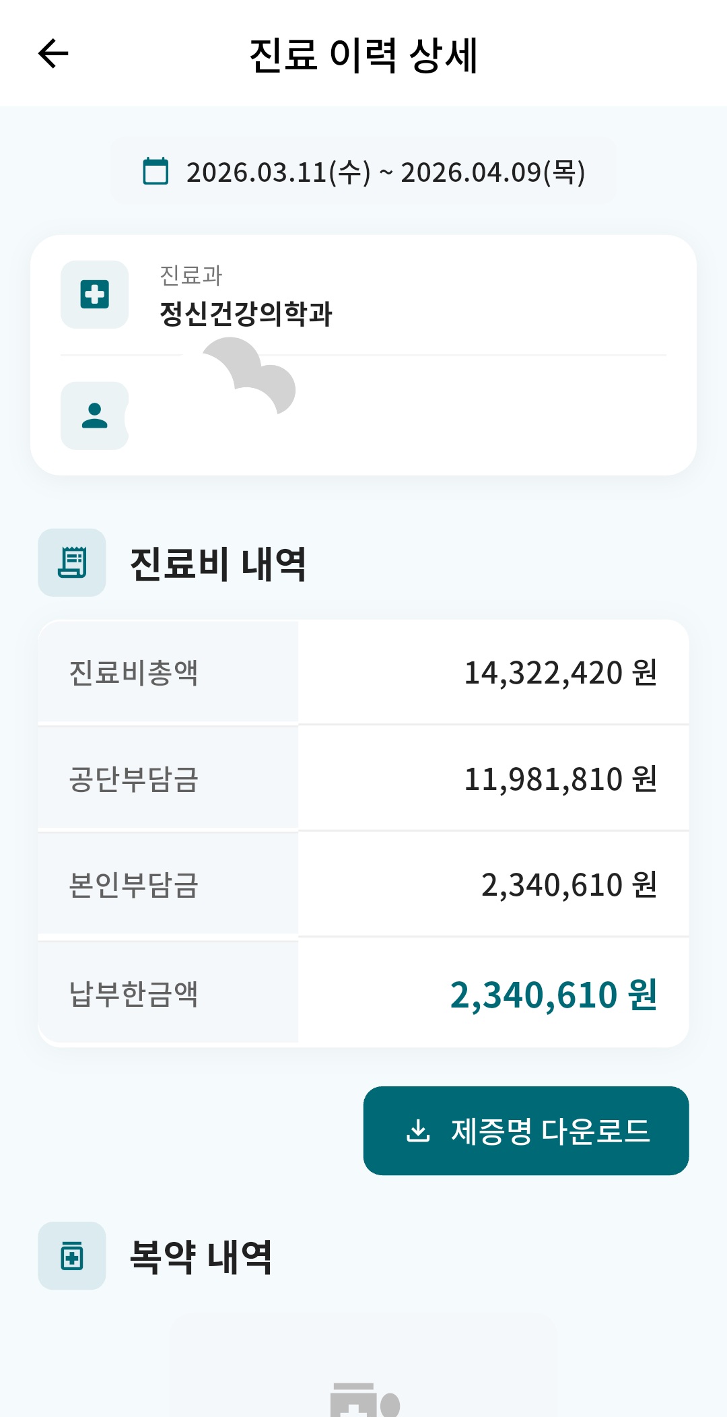This screenshot has width=727, height=1417.
Task: Tap the download arrow icon
Action: click(418, 1131)
